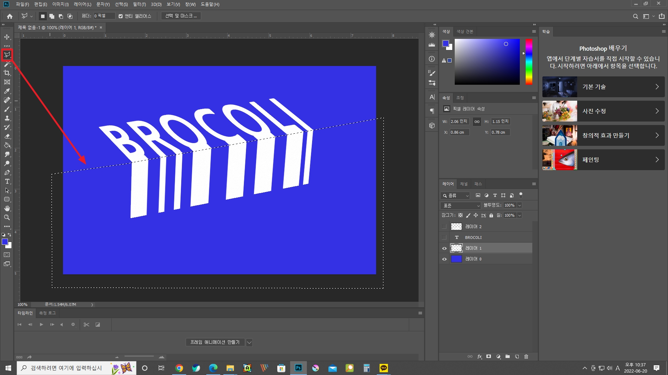668x375 pixels.
Task: Toggle the anti-alias checkbox
Action: 121,16
